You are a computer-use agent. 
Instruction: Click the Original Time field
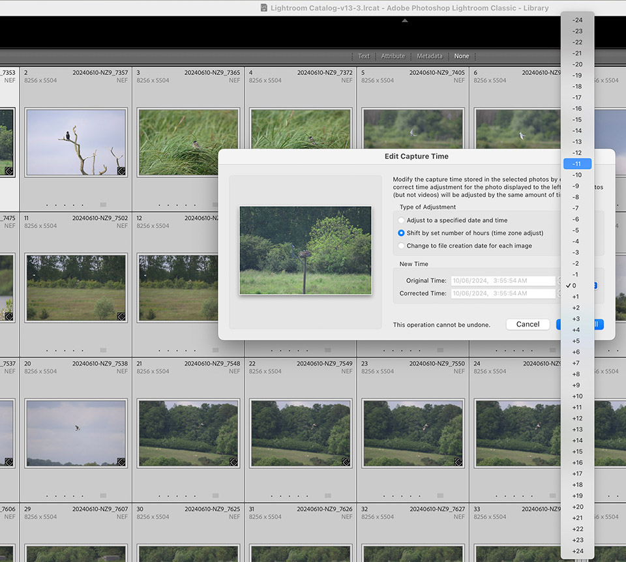tap(503, 280)
